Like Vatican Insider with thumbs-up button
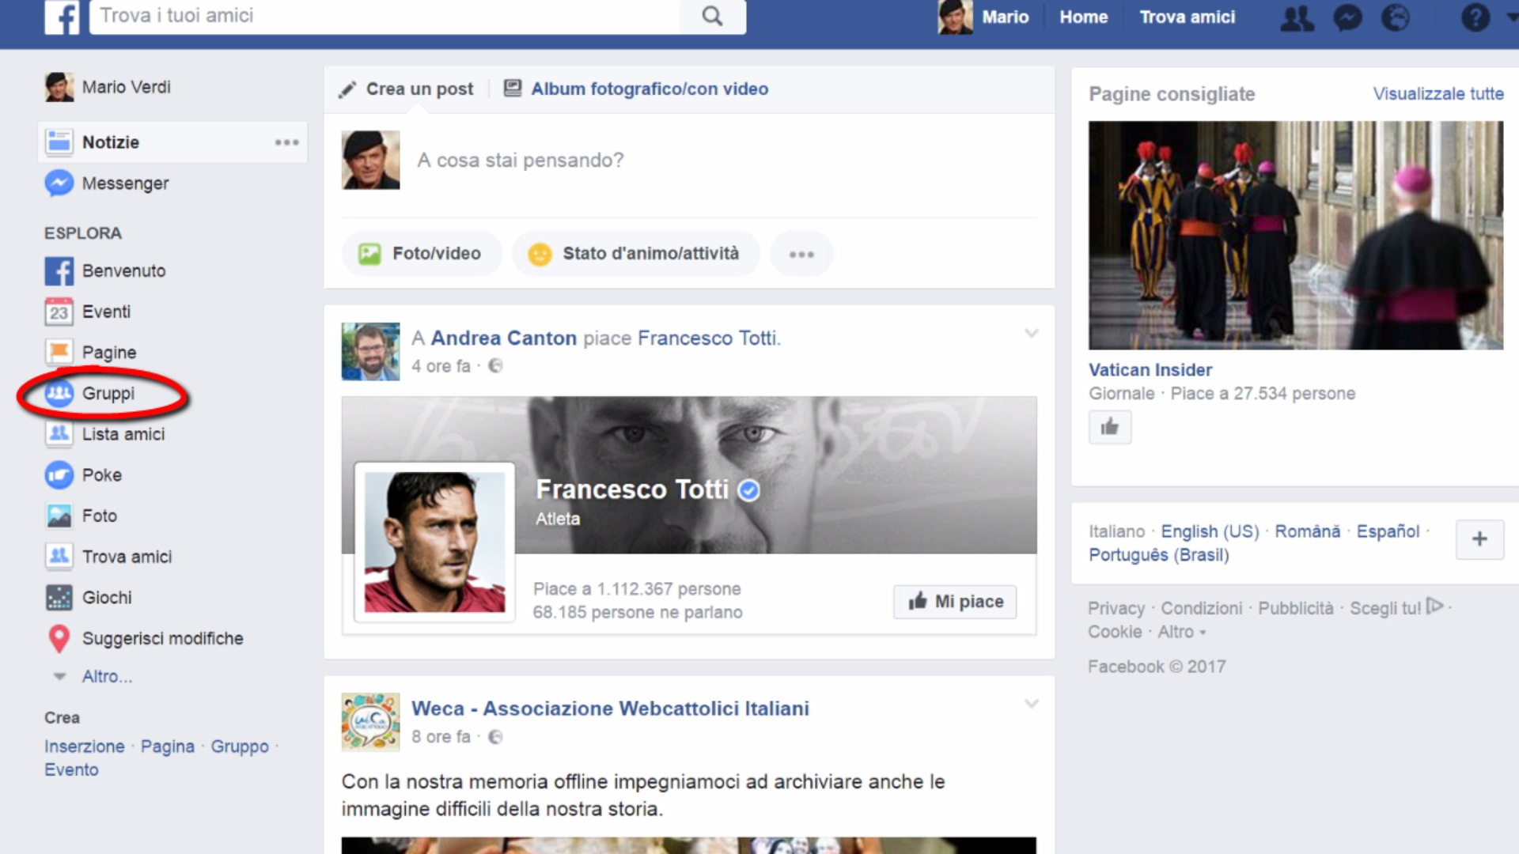1519x854 pixels. tap(1109, 428)
